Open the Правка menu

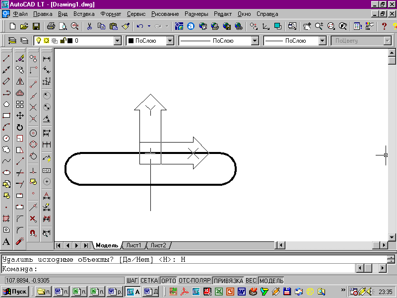point(43,14)
